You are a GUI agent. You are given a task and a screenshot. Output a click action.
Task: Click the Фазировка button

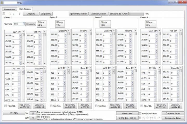pyautogui.click(x=127, y=113)
